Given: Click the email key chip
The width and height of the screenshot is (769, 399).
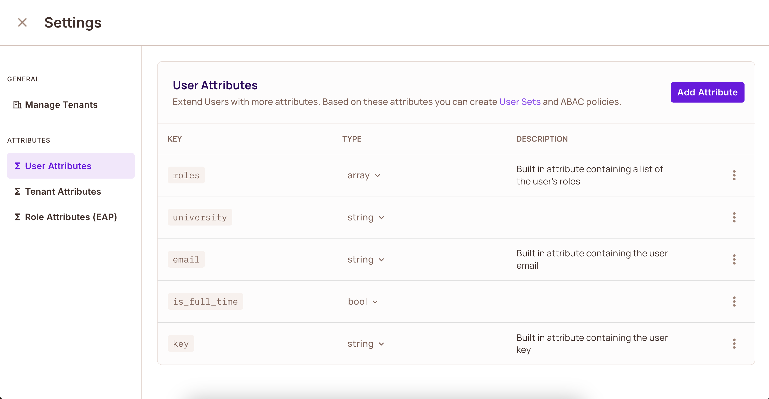Looking at the screenshot, I should point(186,259).
